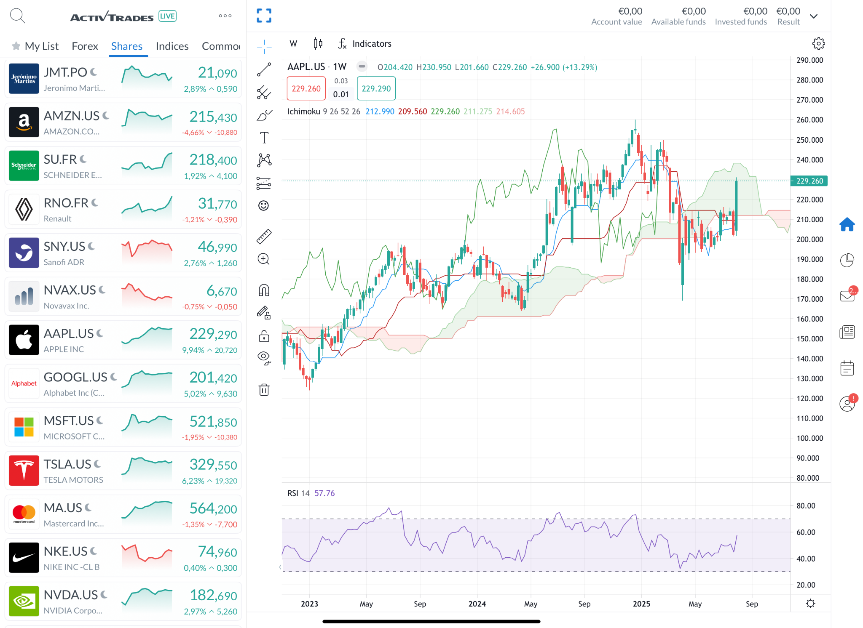Viewport: 863px width, 628px height.
Task: Select the pattern drawing tool
Action: point(264,160)
